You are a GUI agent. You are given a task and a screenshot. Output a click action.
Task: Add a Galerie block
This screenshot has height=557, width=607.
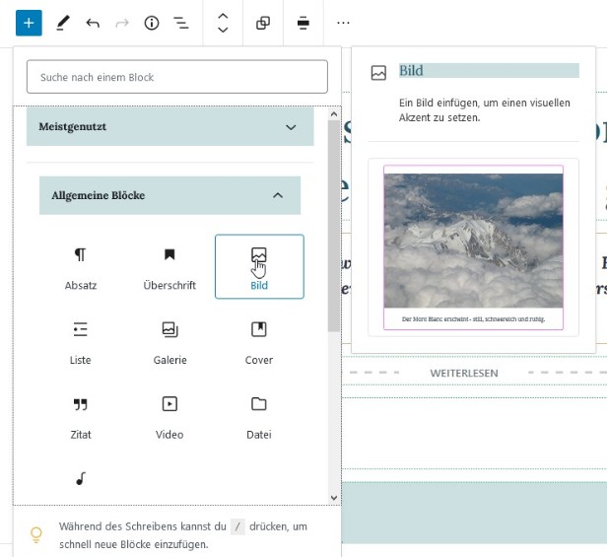coord(169,341)
